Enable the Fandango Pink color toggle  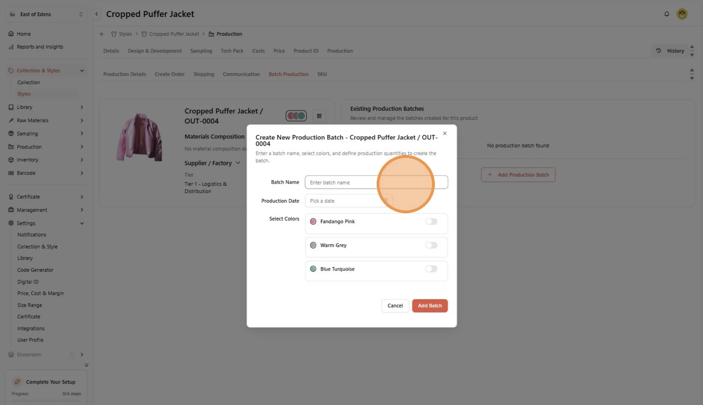(x=431, y=221)
